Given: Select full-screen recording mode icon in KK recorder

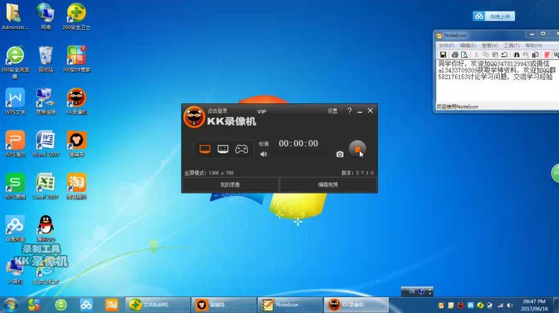Looking at the screenshot, I should [205, 149].
